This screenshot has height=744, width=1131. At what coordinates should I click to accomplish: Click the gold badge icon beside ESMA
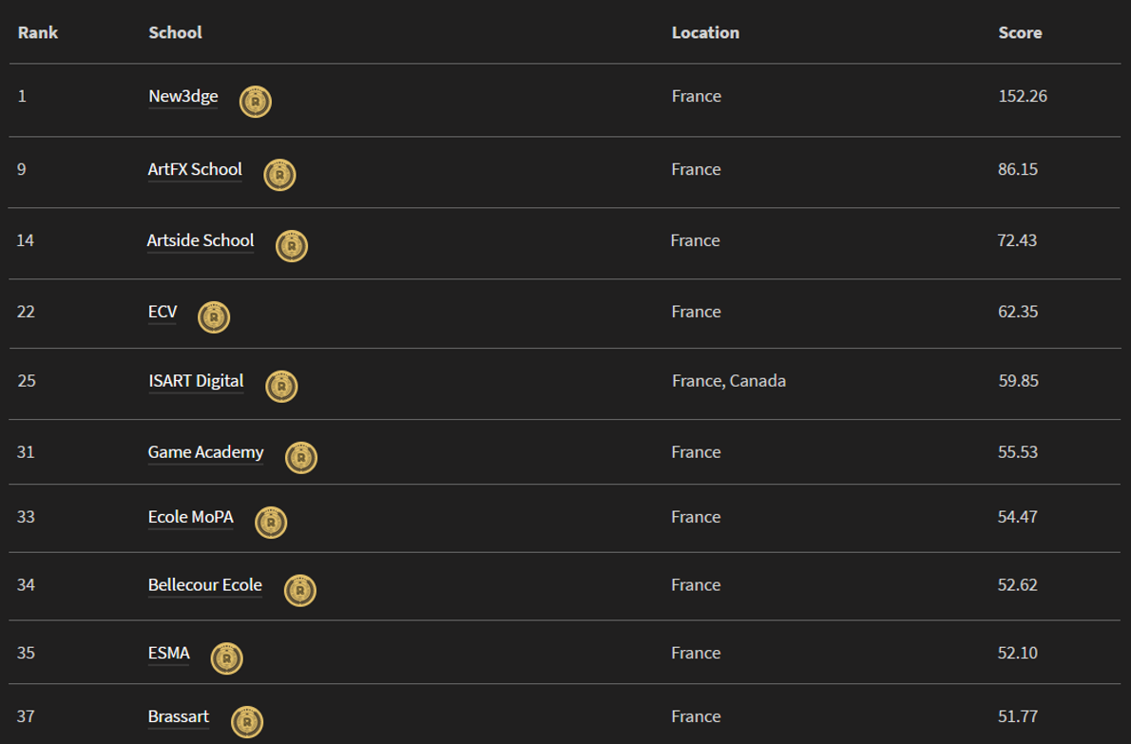tap(227, 658)
